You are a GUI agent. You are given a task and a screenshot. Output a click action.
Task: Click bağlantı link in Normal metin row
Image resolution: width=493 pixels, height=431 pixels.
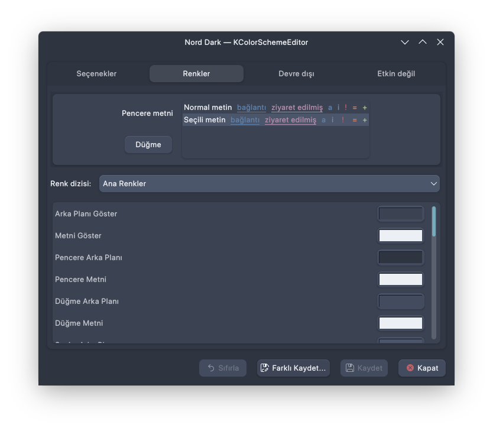coord(252,108)
